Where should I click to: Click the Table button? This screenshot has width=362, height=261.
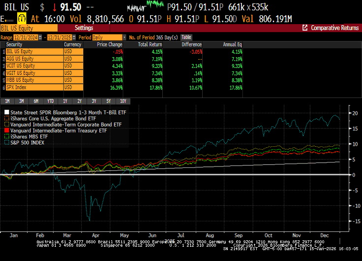(186, 37)
